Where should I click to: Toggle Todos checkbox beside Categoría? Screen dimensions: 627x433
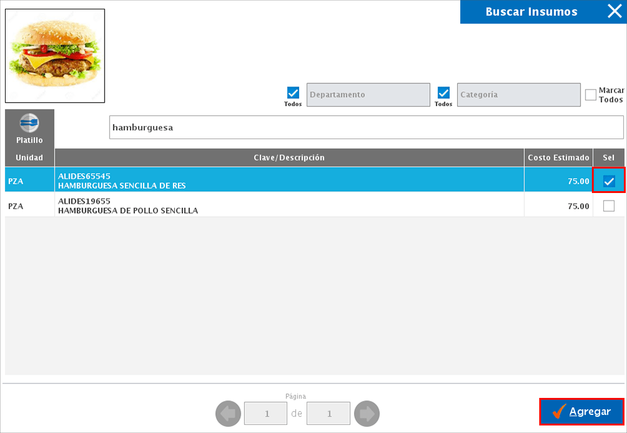point(443,91)
